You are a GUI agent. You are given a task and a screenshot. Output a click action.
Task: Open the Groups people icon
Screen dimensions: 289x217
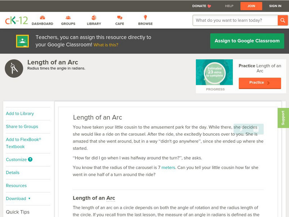coord(68,17)
